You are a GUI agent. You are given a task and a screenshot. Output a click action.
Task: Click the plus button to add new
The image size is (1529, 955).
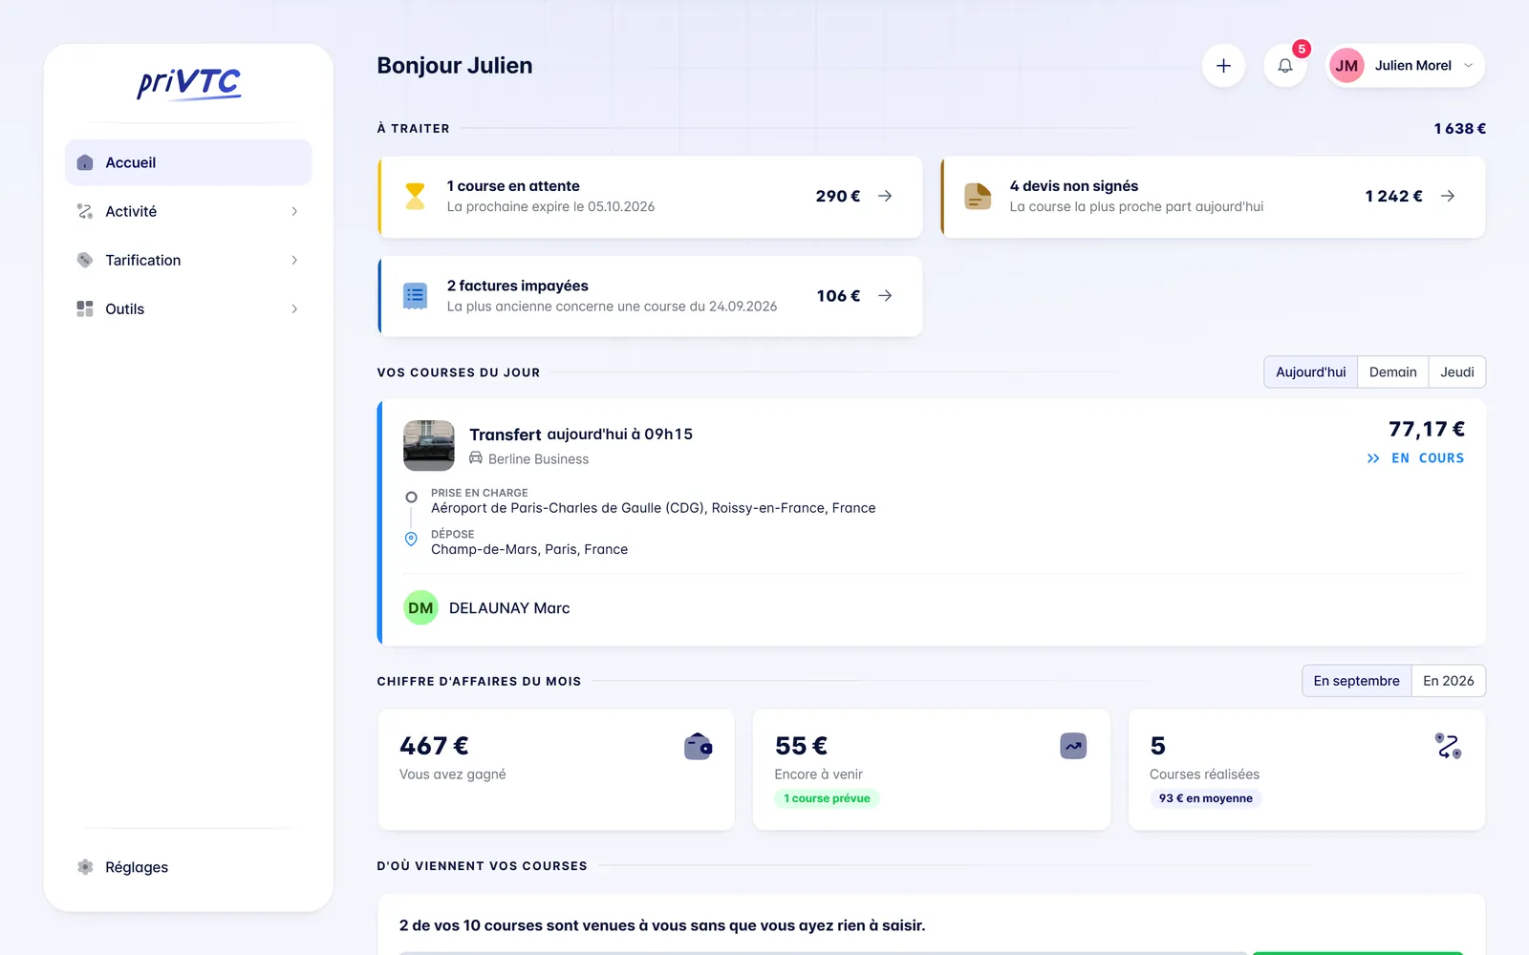(1223, 66)
